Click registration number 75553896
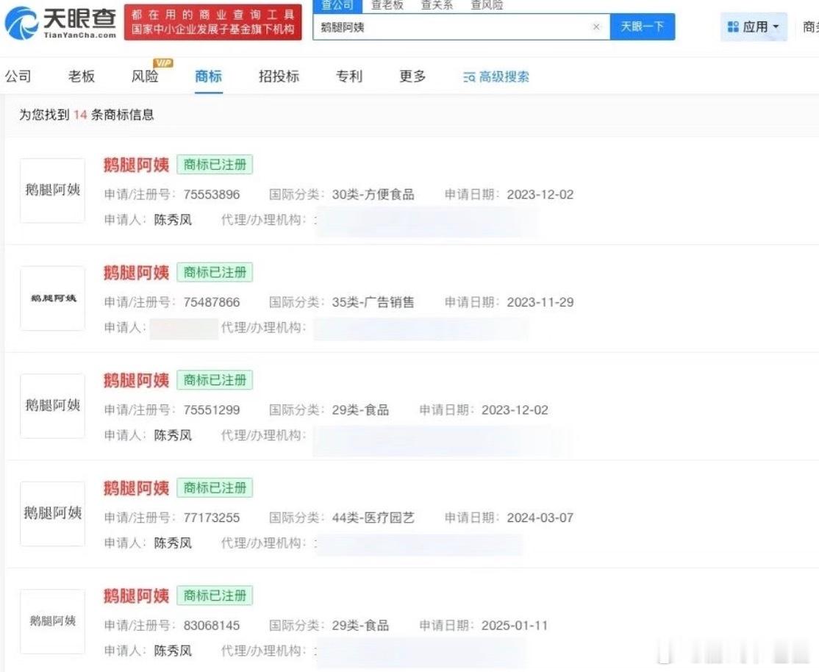 212,194
